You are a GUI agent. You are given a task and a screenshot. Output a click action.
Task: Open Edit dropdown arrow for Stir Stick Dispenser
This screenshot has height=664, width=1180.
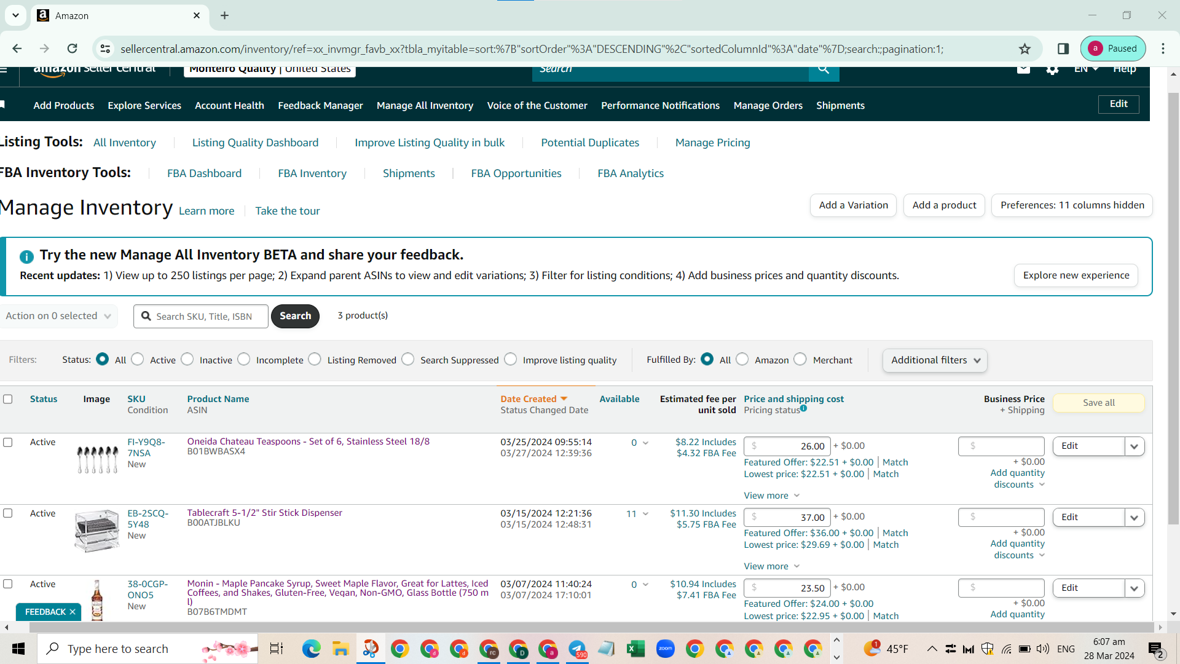coord(1135,518)
